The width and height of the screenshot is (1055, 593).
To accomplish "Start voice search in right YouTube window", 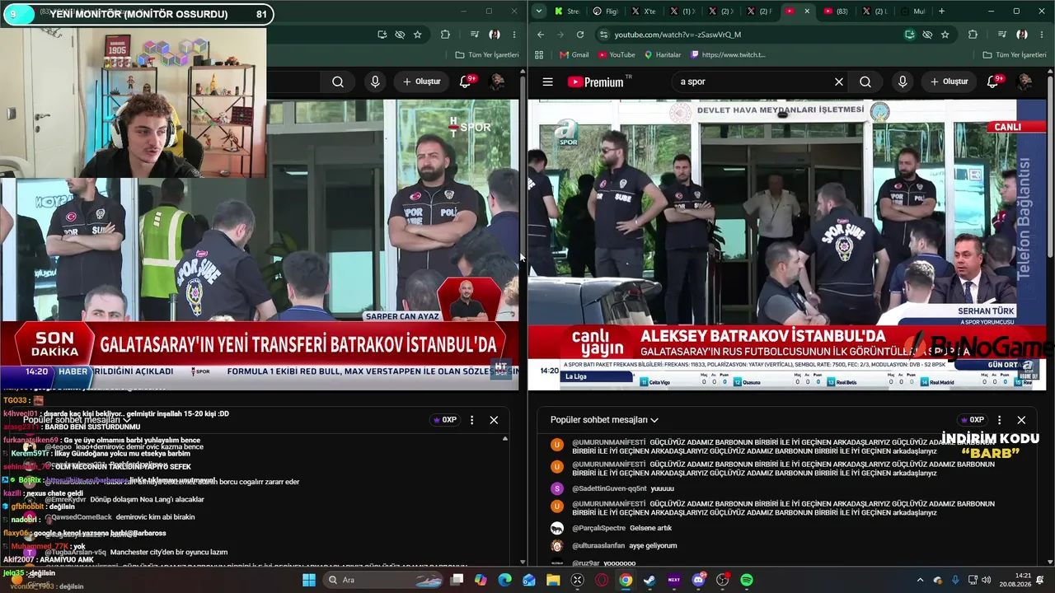I will pyautogui.click(x=903, y=82).
